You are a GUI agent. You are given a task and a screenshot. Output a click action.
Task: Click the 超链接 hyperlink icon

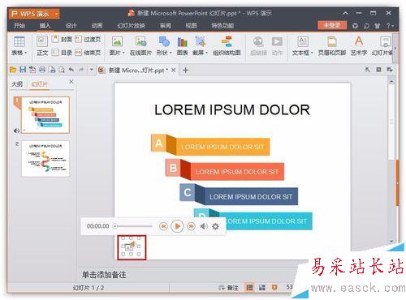[258, 41]
